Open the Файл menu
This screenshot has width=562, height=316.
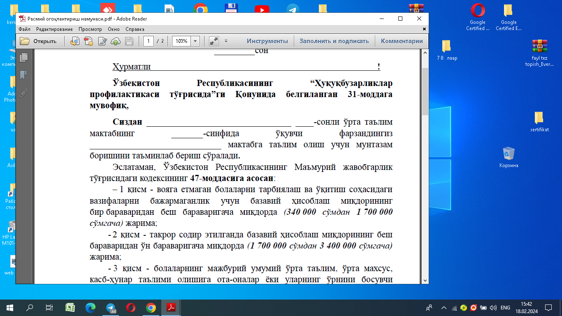24,29
